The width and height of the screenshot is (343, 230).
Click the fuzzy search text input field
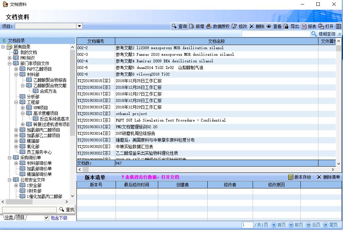pyautogui.click(x=276, y=34)
